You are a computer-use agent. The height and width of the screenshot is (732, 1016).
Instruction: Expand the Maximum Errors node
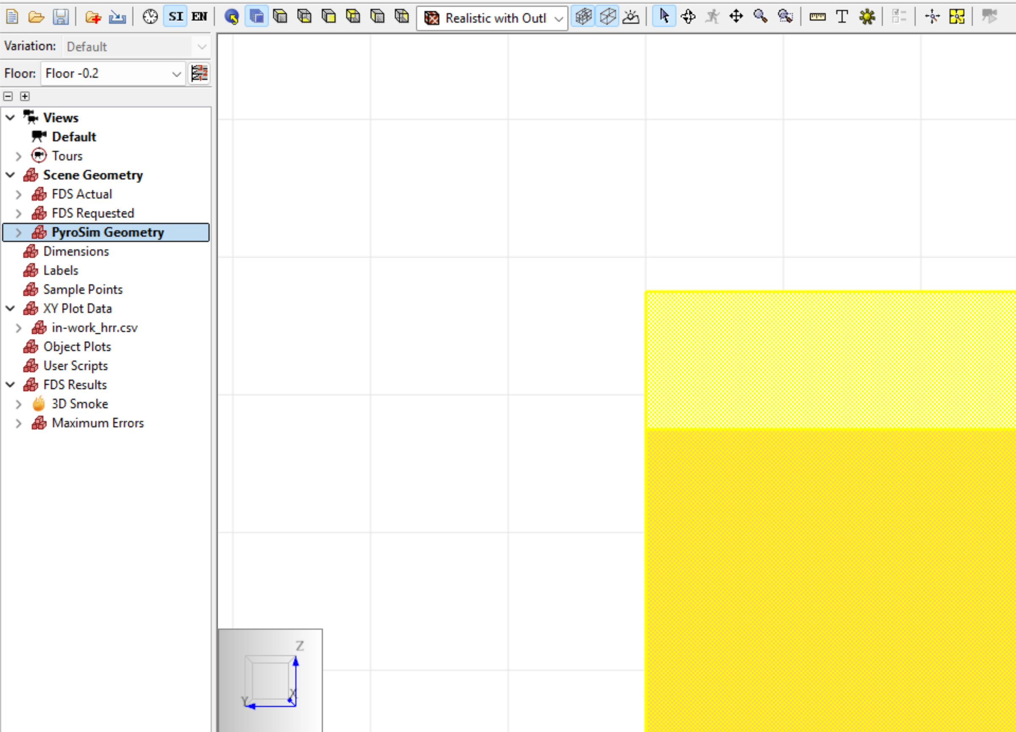point(18,424)
